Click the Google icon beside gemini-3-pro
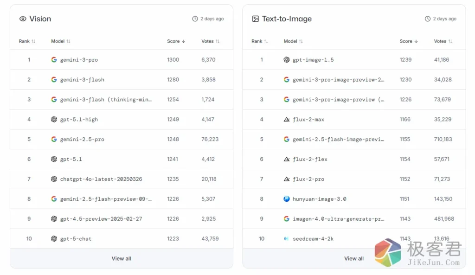 [54, 60]
